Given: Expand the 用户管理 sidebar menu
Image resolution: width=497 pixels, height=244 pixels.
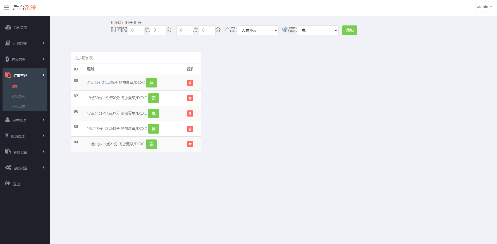Looking at the screenshot, I should (25, 120).
